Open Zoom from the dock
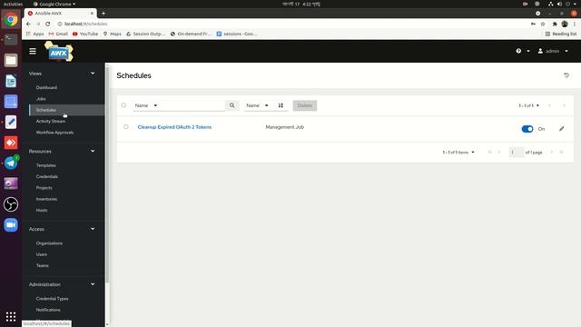This screenshot has height=327, width=581. [11, 225]
